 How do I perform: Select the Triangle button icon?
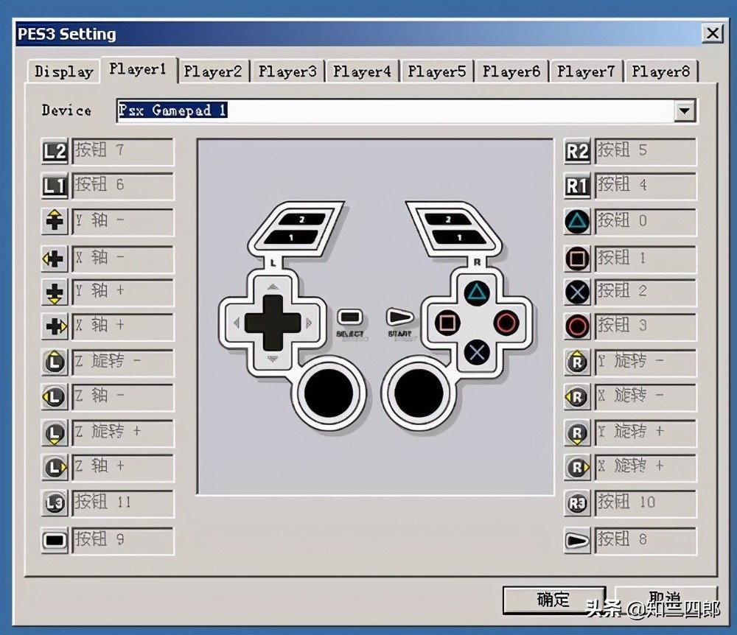577,222
